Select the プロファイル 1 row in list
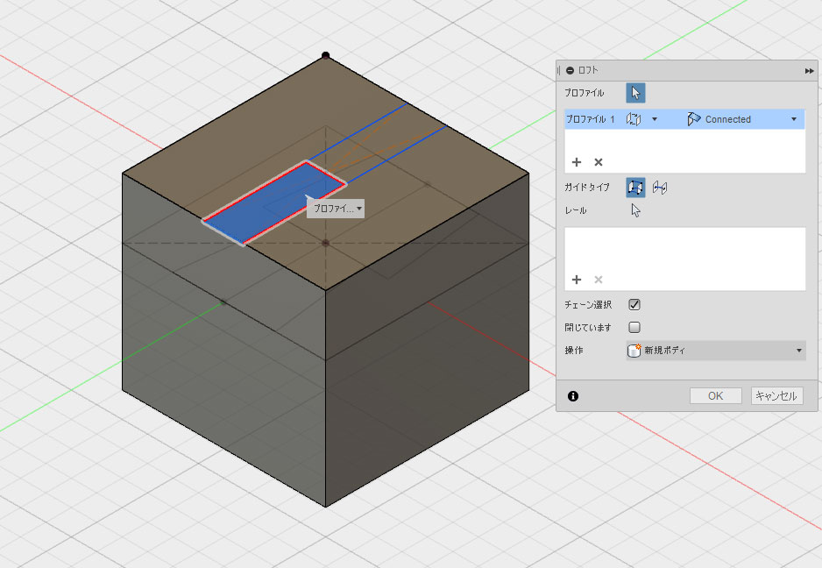Viewport: 822px width, 568px height. [591, 119]
